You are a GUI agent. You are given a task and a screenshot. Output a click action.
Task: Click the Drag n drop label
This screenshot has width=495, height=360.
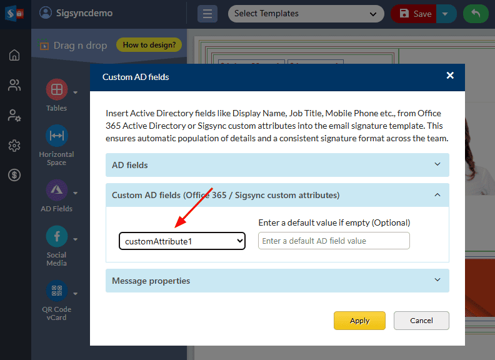(80, 45)
